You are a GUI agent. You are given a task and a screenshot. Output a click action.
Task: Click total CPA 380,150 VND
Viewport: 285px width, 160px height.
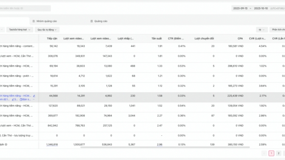coord(236,145)
